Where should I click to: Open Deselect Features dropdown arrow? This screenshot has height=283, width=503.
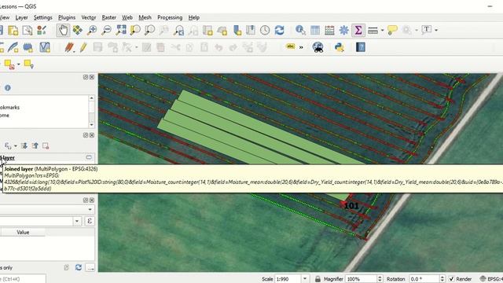coord(19,64)
